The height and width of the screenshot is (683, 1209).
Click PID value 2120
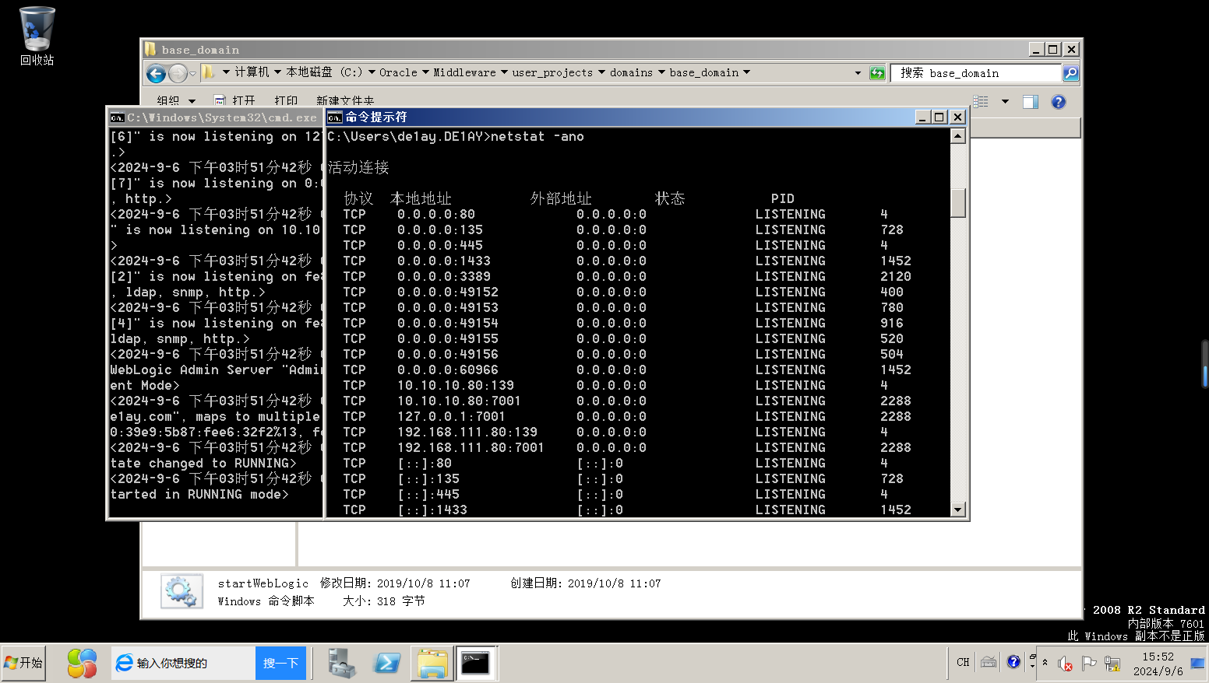(x=895, y=276)
